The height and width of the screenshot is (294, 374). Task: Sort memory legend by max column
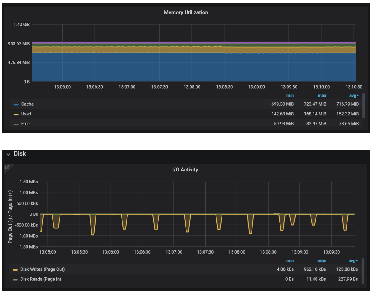(x=322, y=95)
